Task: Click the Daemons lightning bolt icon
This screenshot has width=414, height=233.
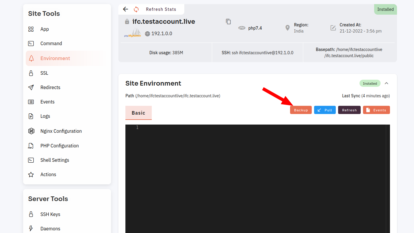Action: coord(31,229)
